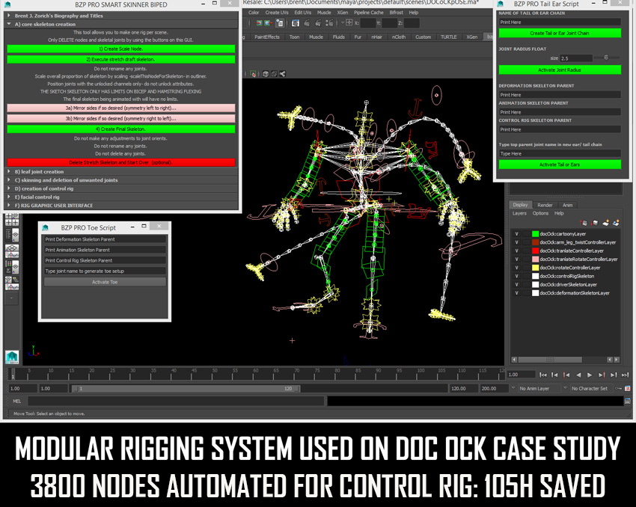Toggle visibility of docOck:deformationSkeletonLayer
Viewport: 636px width, 507px height.
coord(516,293)
